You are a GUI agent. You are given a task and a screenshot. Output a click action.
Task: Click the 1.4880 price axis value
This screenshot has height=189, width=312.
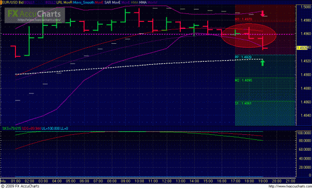pyautogui.click(x=306, y=89)
